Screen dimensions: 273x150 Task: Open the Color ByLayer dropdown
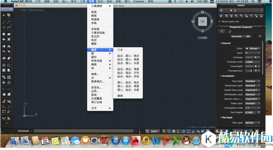tap(252, 48)
